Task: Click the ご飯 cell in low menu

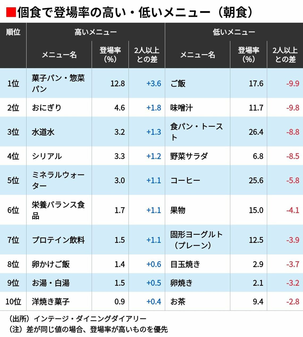Action: pos(178,83)
